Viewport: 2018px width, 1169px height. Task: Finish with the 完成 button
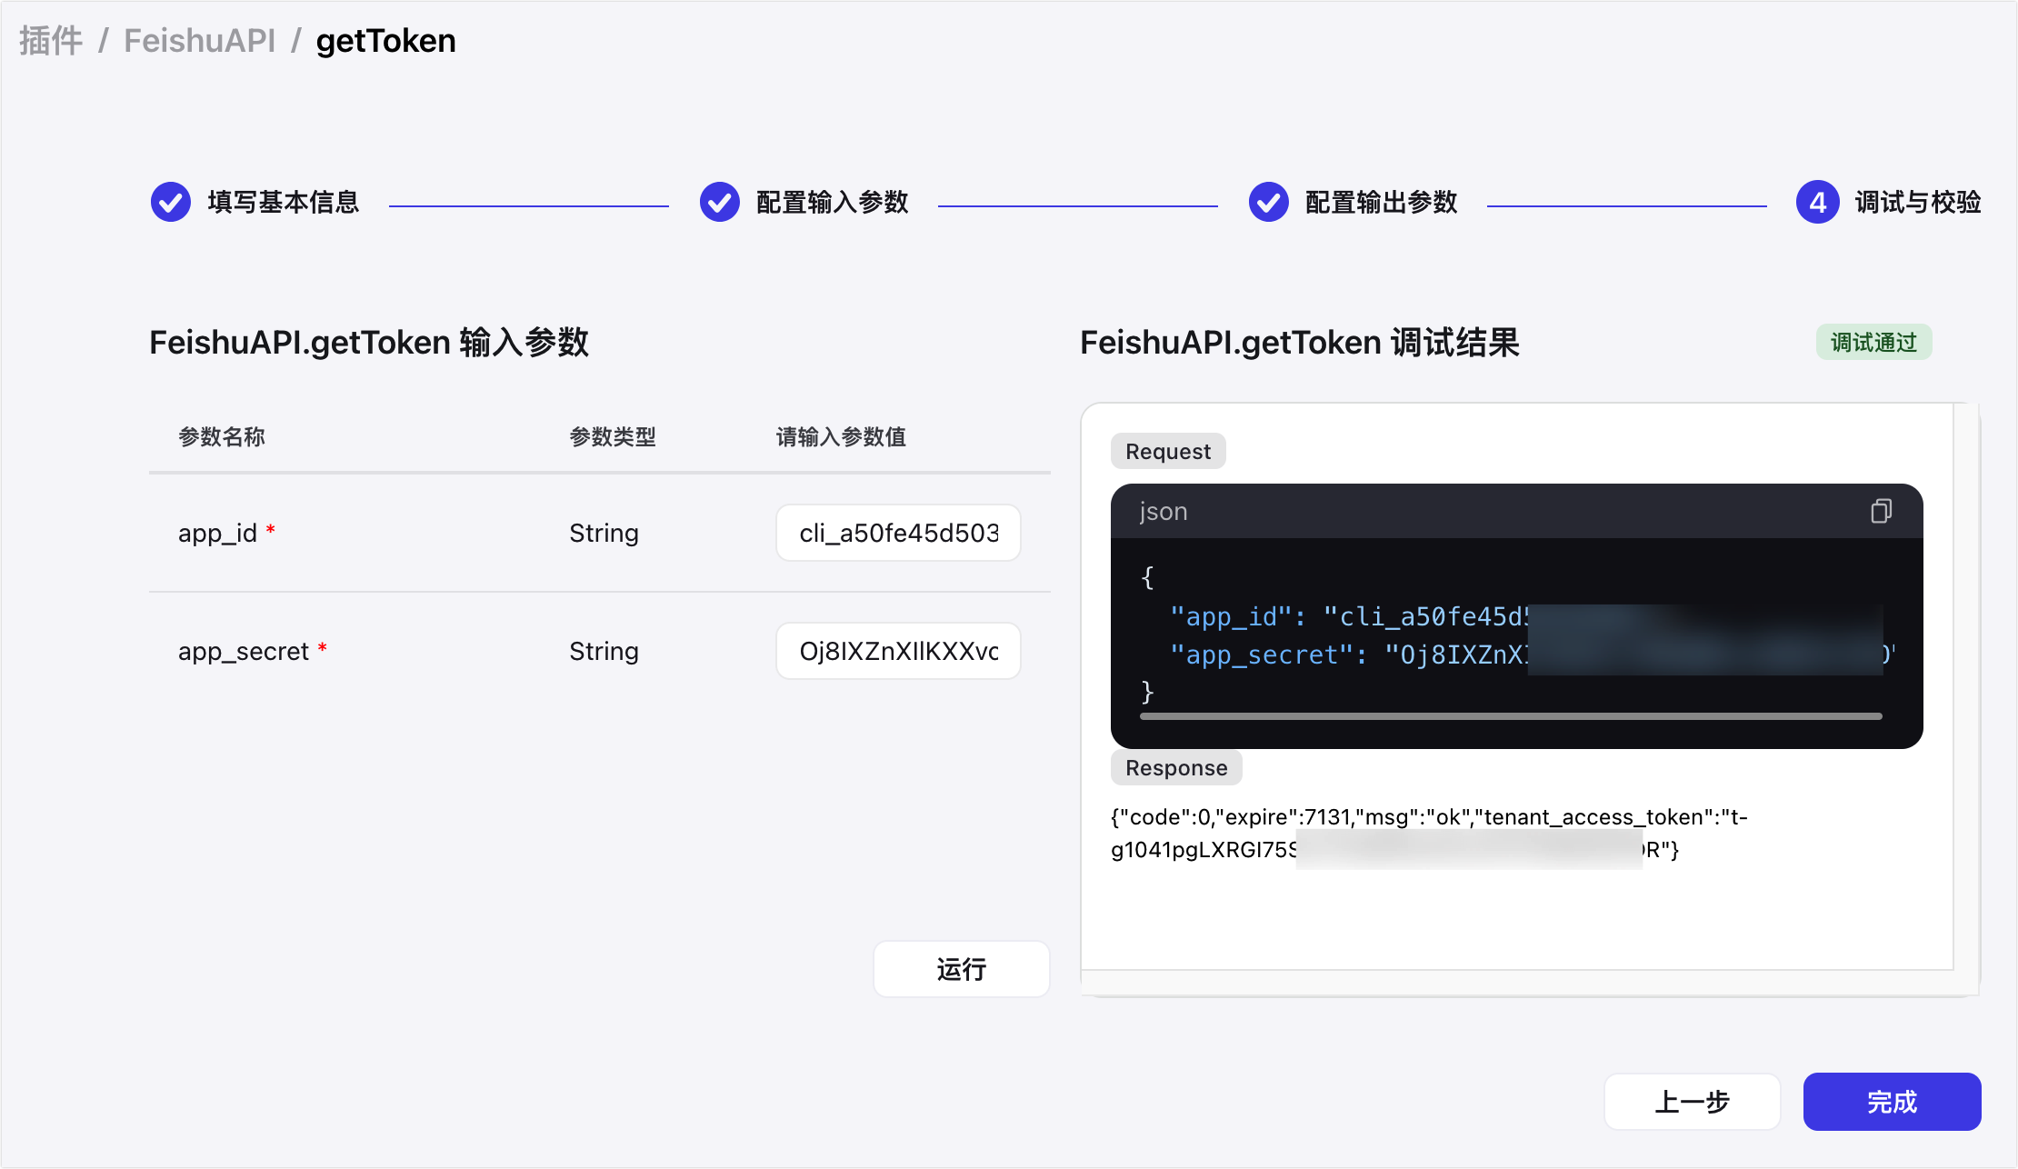(1892, 1102)
